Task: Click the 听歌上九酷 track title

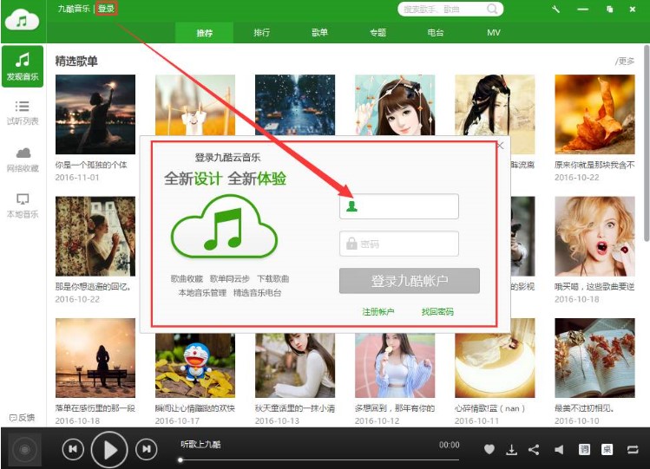Action: point(200,444)
